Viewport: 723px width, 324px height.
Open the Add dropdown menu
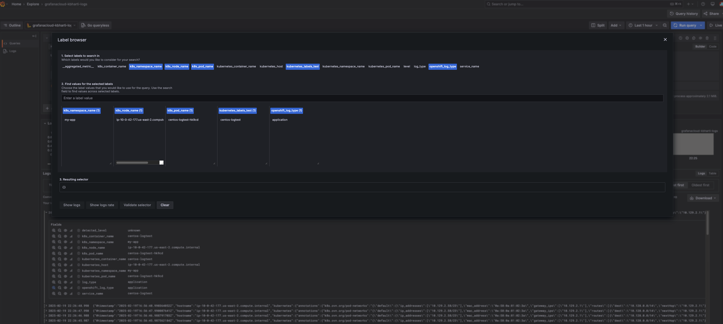(616, 25)
